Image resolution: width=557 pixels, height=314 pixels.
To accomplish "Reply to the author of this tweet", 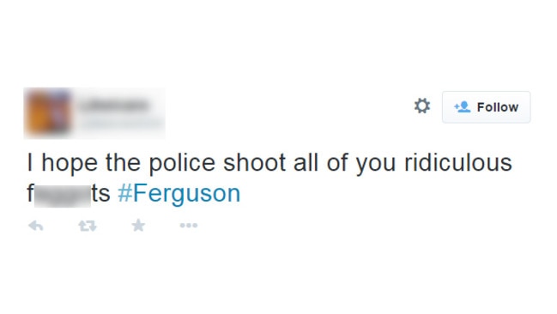I will coord(36,226).
